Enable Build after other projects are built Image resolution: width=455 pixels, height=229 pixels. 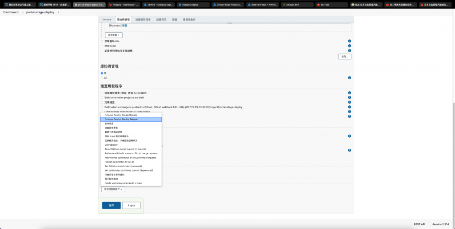coord(102,98)
